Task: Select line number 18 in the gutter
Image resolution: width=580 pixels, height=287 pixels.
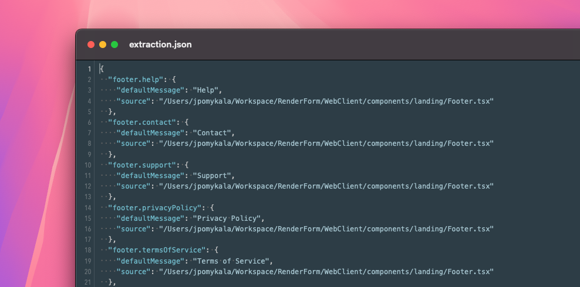Action: tap(87, 251)
